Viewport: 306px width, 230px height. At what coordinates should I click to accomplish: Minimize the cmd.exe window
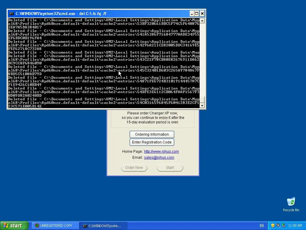coord(192,13)
